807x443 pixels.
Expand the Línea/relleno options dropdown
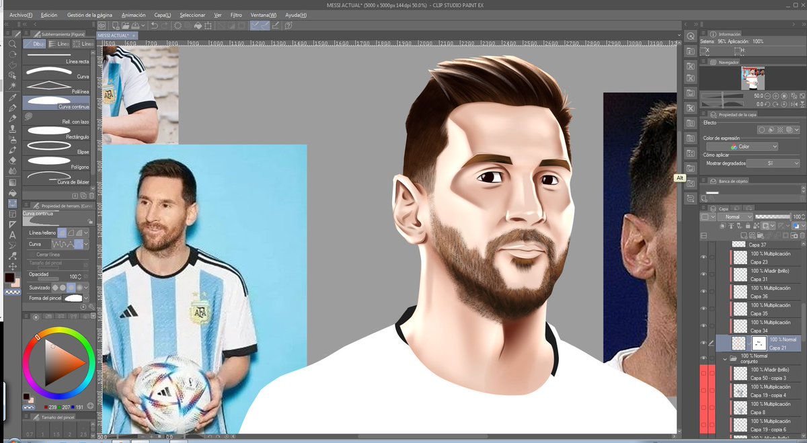coord(85,232)
